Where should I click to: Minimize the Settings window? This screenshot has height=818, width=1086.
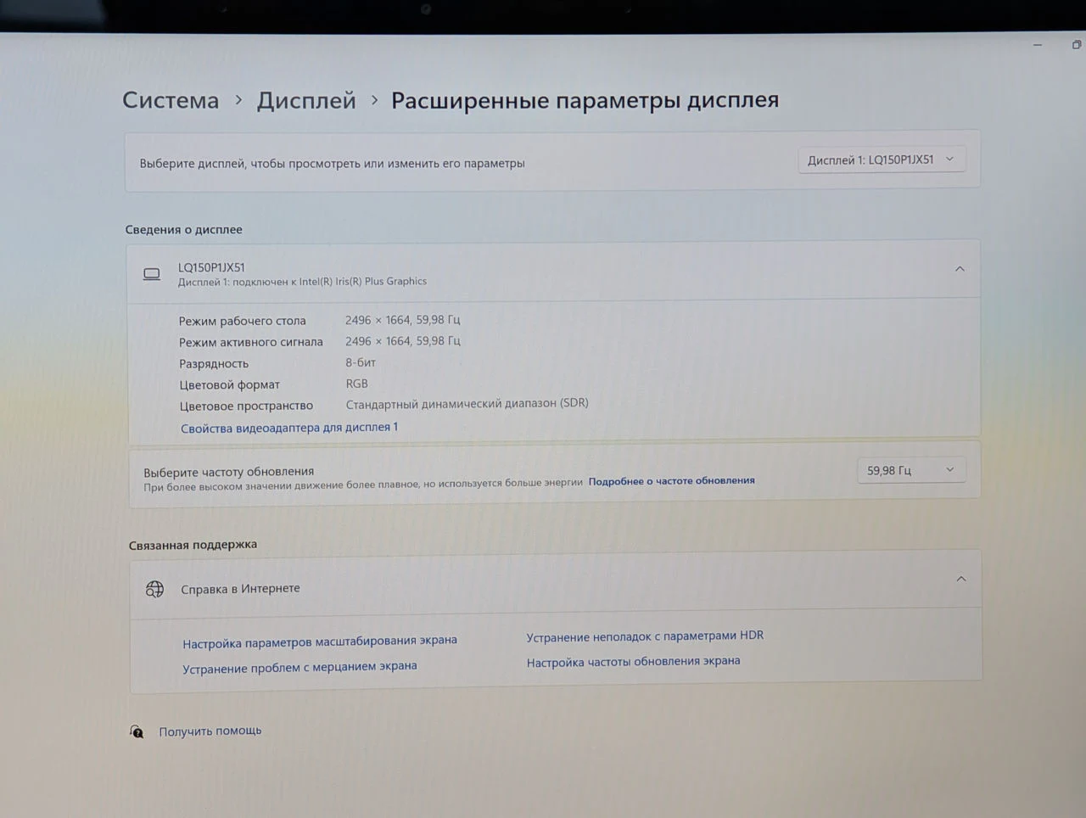1038,44
